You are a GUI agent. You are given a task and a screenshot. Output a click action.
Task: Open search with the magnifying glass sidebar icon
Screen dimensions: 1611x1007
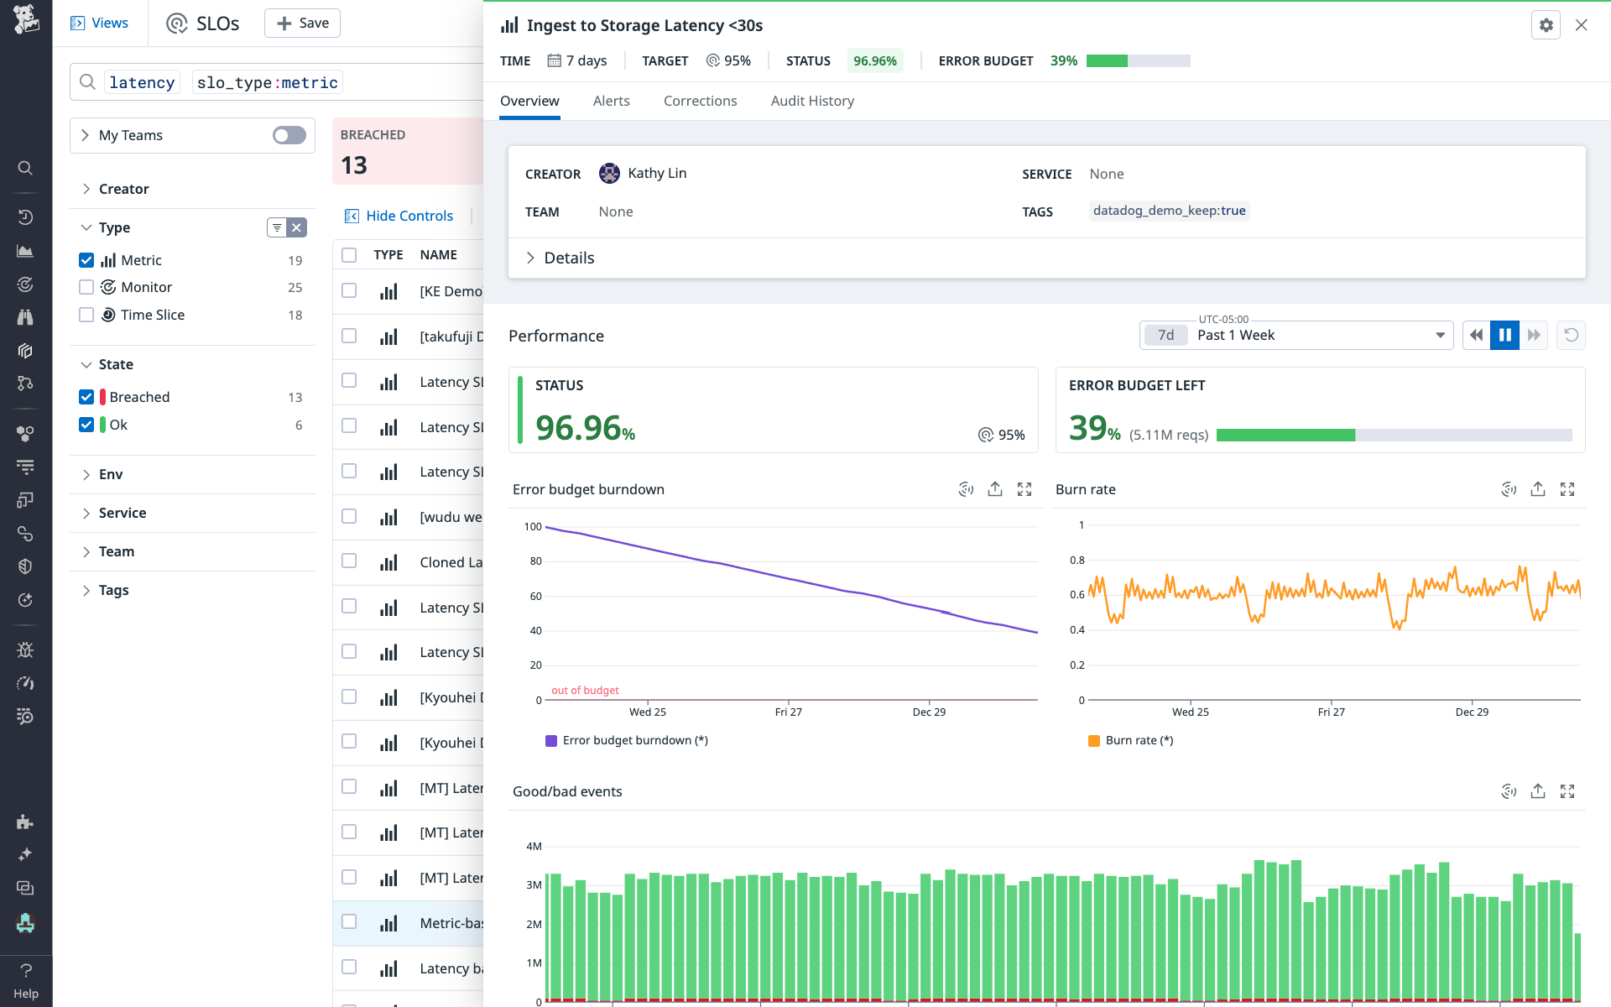(x=25, y=168)
